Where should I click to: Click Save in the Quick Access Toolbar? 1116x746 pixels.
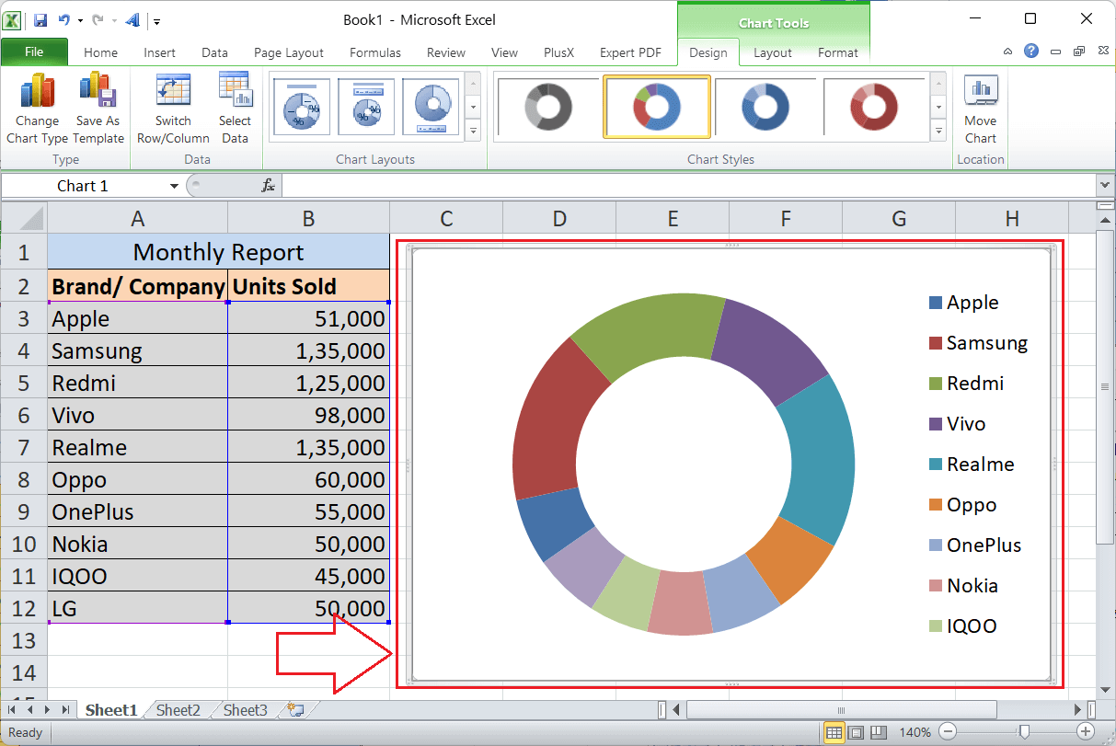[40, 18]
